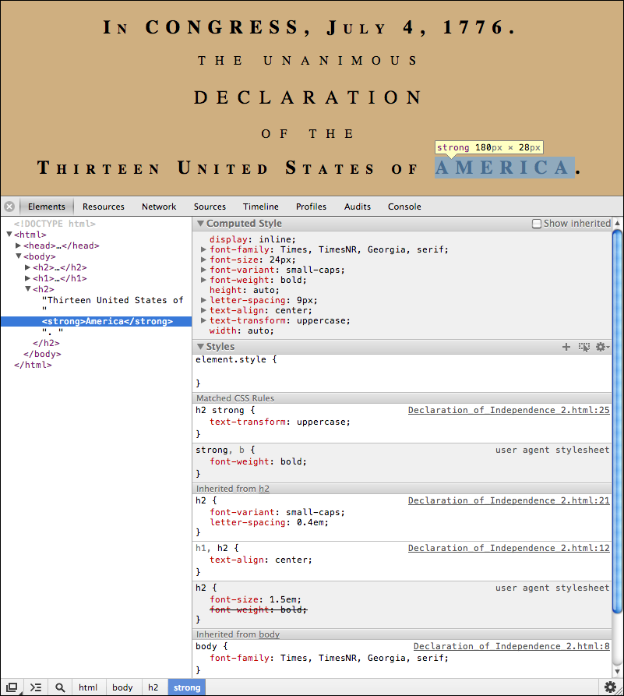Open the Network tab
Image resolution: width=624 pixels, height=696 pixels.
[x=159, y=207]
